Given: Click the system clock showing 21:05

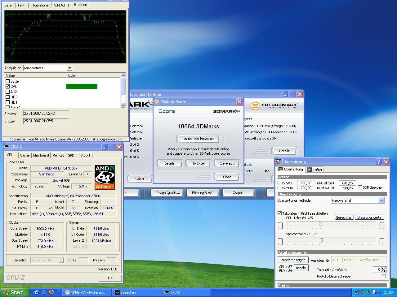Looking at the screenshot, I should (x=388, y=292).
